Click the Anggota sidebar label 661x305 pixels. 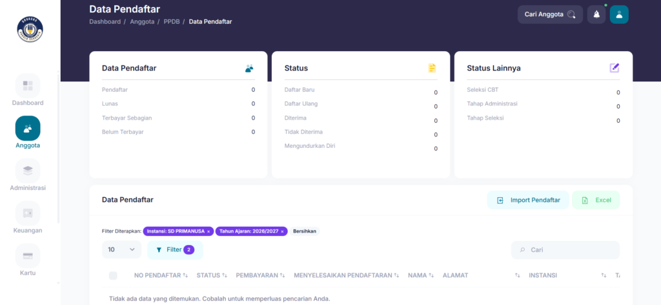coord(28,145)
